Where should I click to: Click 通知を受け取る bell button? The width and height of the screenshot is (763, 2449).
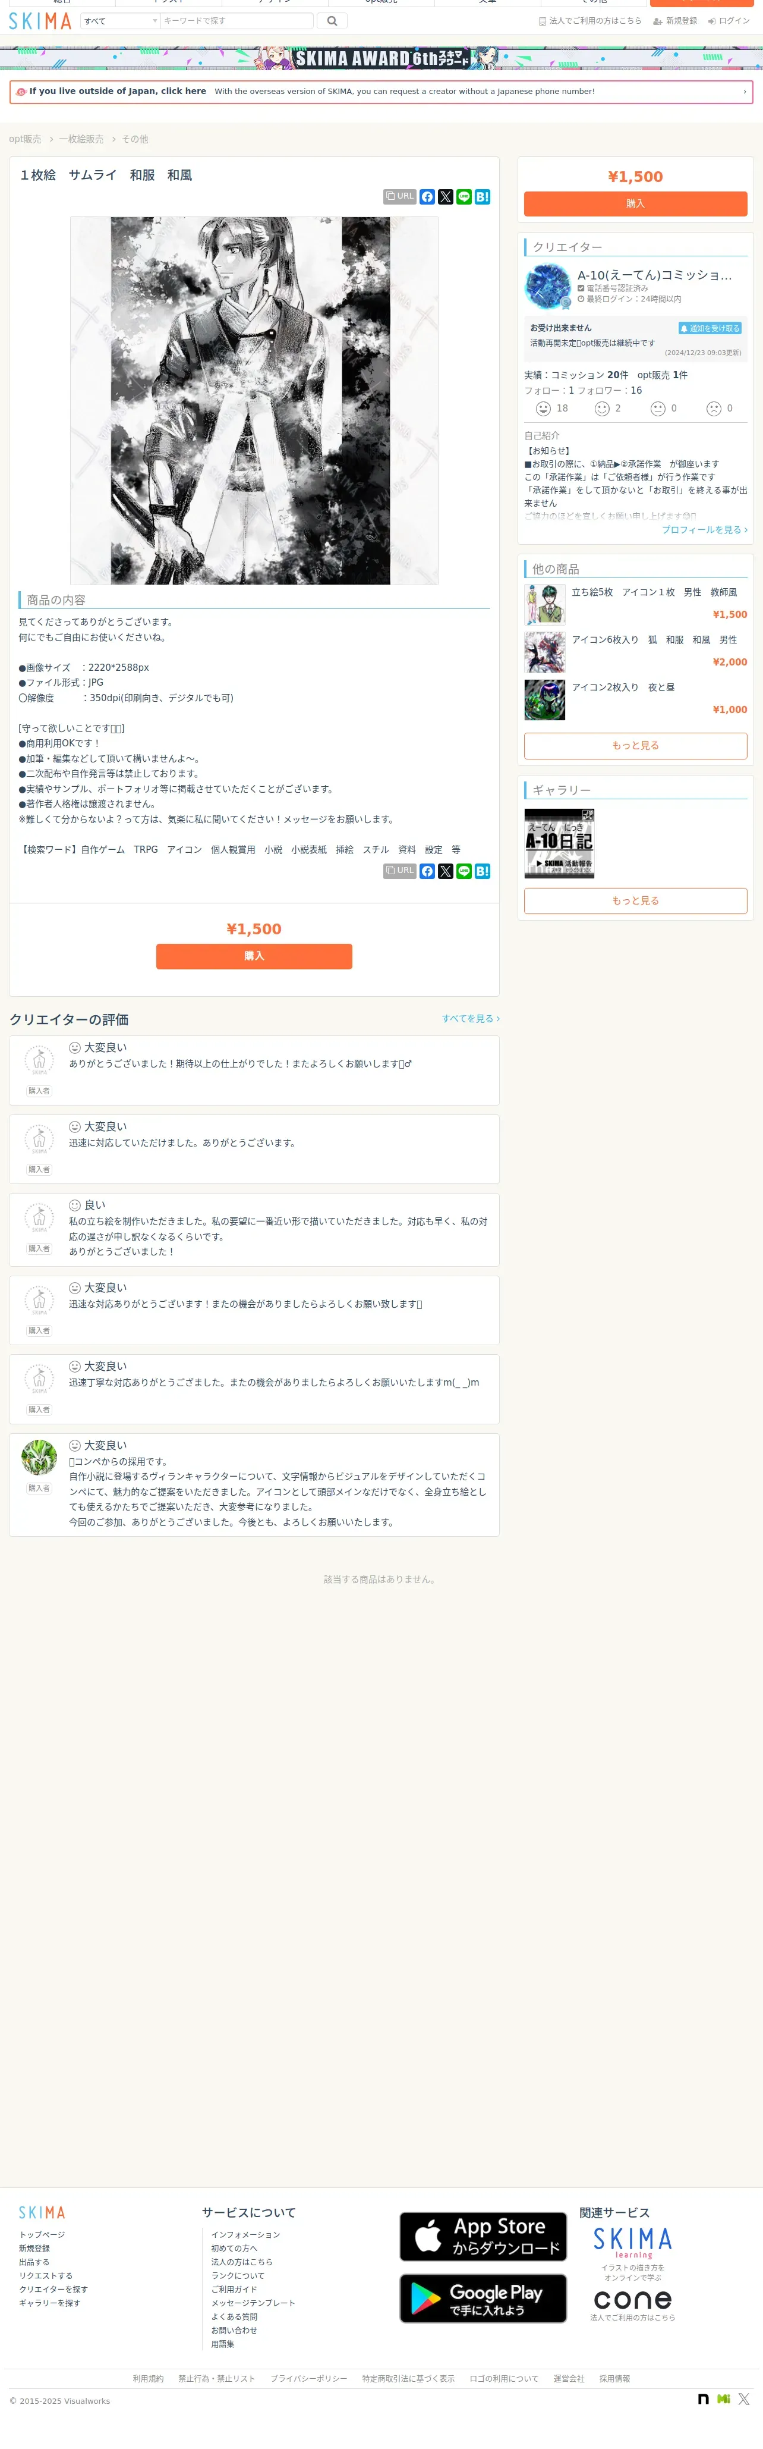click(710, 328)
